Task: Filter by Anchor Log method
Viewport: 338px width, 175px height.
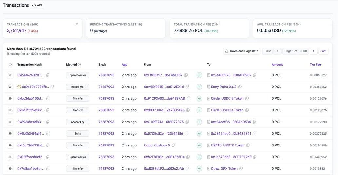Action: point(78,122)
